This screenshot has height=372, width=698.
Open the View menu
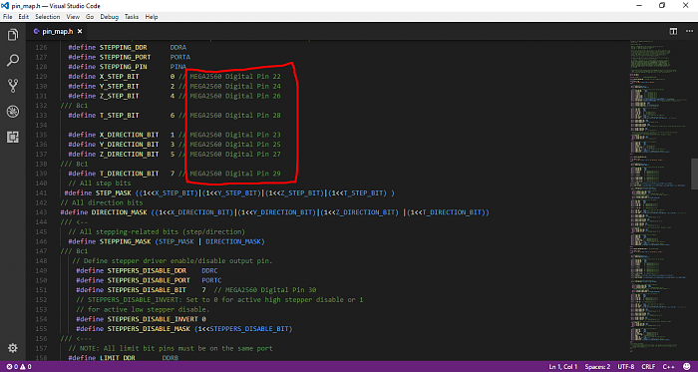click(73, 17)
